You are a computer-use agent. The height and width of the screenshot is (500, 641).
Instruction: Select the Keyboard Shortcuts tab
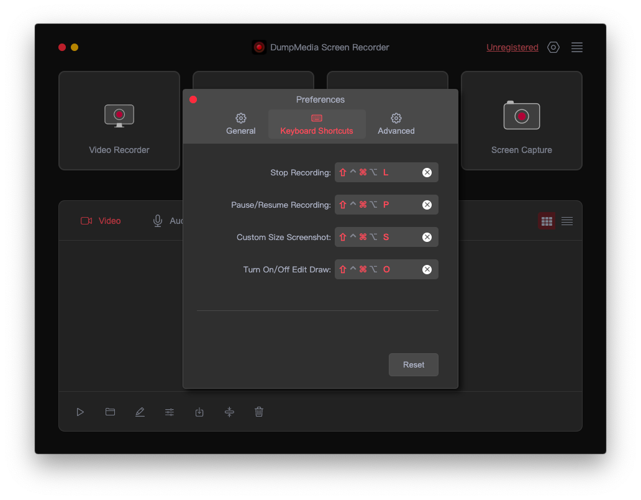tap(317, 124)
